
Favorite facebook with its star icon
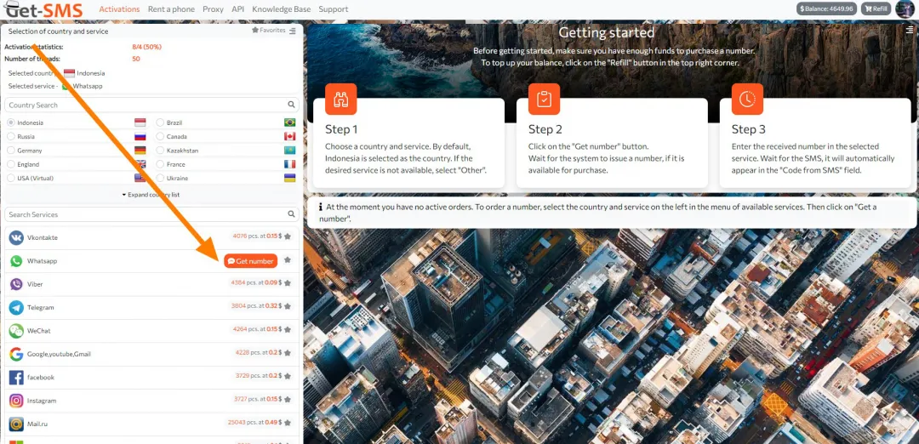(x=288, y=376)
